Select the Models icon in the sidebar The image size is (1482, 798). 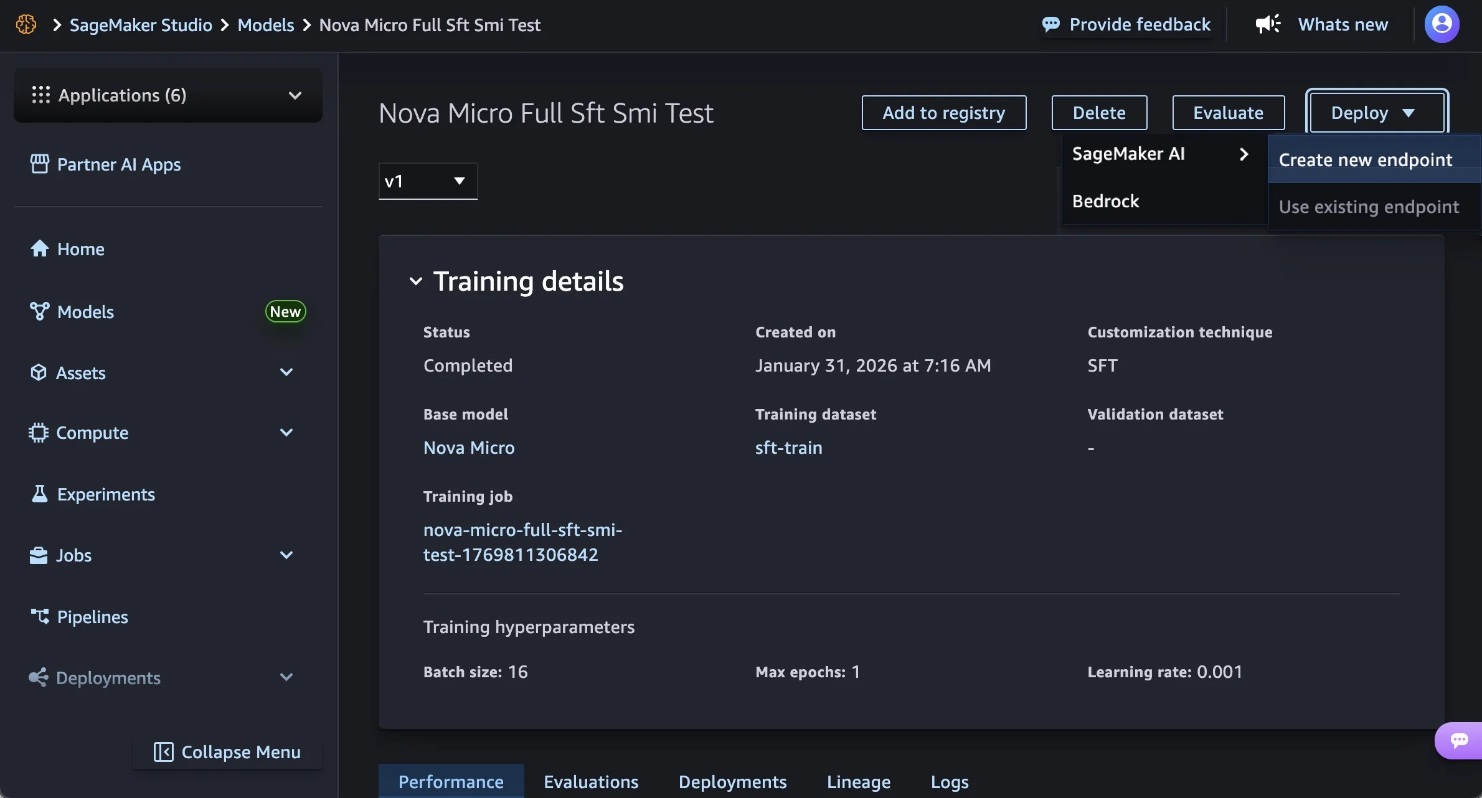(39, 311)
